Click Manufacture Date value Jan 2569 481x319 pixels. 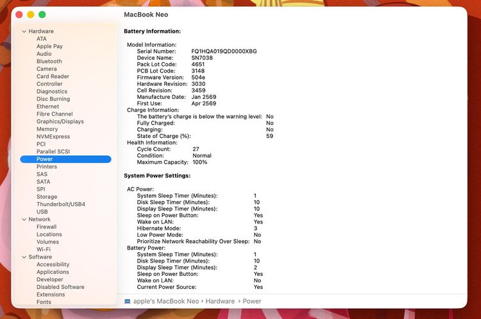(x=204, y=97)
